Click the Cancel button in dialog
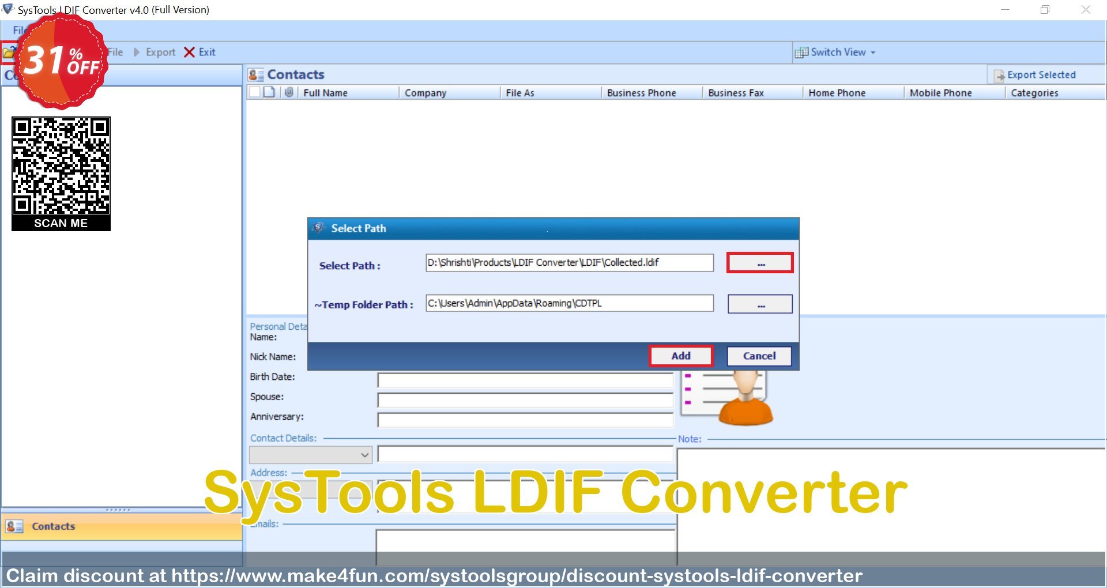 pos(759,356)
